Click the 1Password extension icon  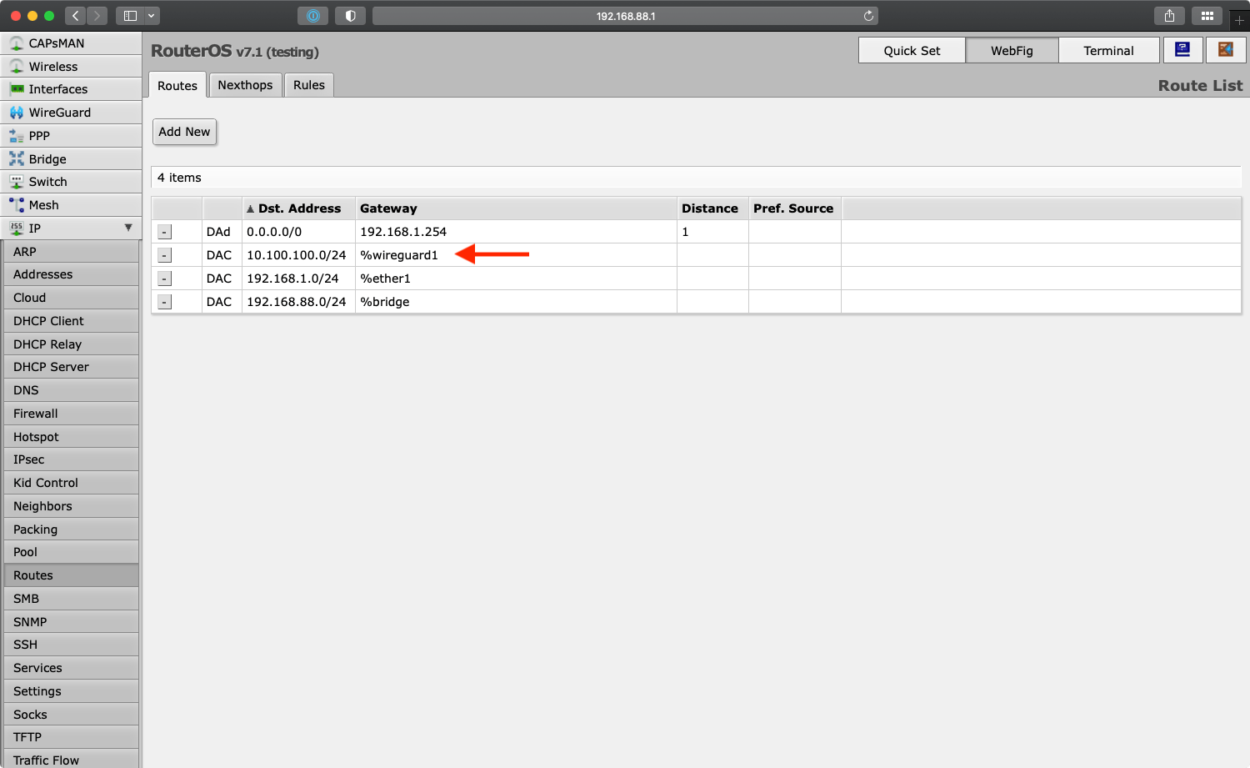point(313,16)
